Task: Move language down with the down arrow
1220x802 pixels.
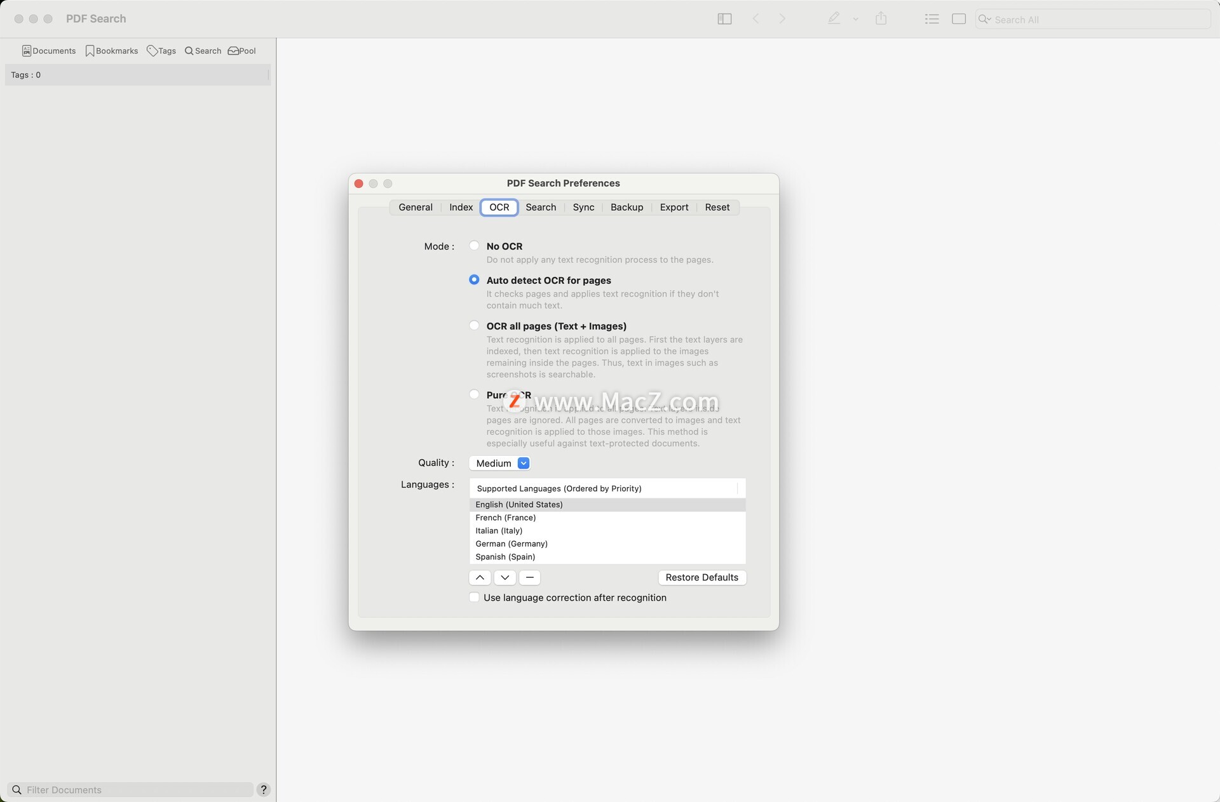Action: tap(505, 577)
